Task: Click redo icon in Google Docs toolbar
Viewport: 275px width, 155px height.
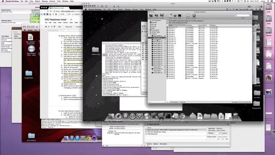Action: (52, 27)
